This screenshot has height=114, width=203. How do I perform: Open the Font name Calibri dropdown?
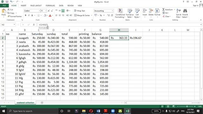39,11
